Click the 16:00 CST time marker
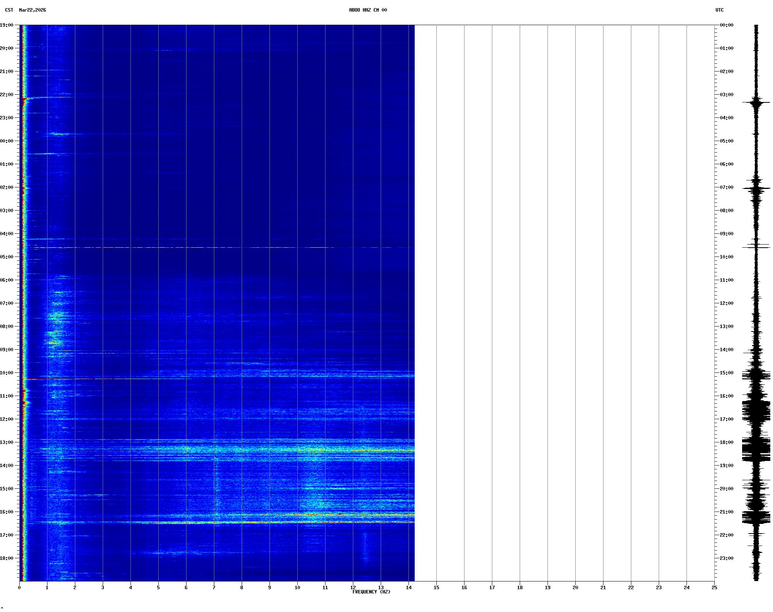 pyautogui.click(x=7, y=512)
